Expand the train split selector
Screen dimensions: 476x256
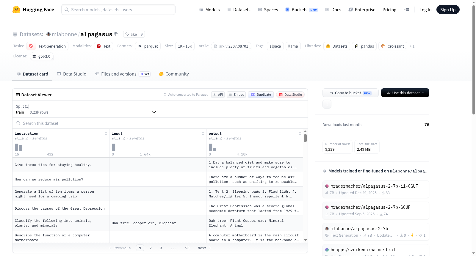click(86, 109)
